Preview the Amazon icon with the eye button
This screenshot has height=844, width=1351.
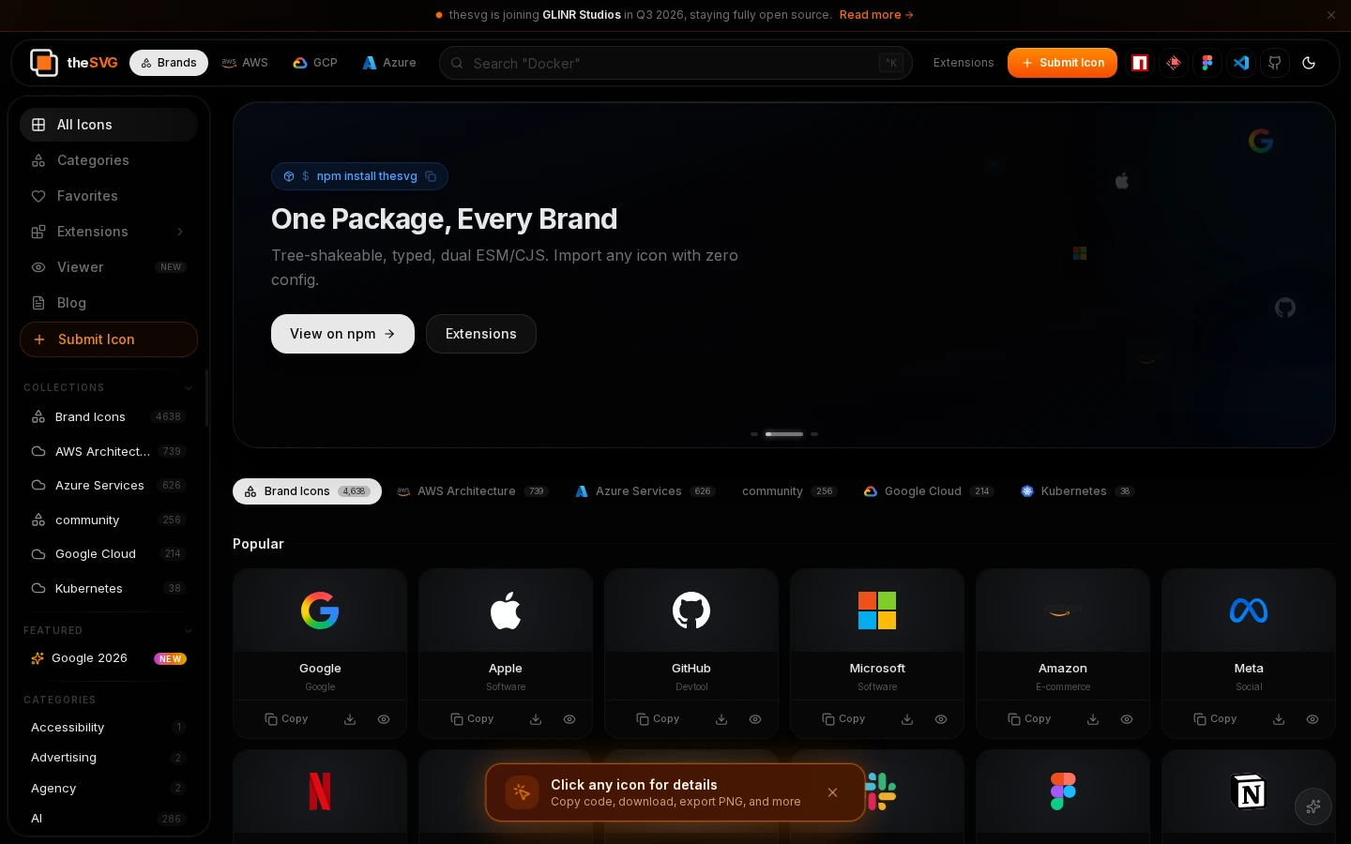(1127, 719)
